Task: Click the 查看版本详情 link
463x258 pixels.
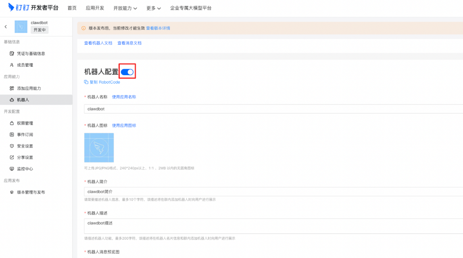Action: click(x=158, y=29)
